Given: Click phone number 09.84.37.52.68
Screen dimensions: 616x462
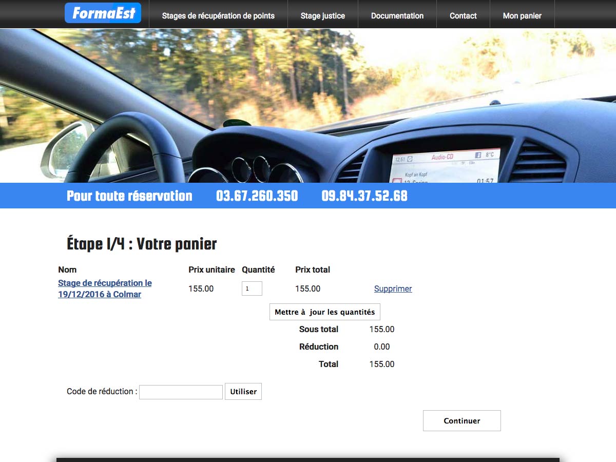Looking at the screenshot, I should click(x=364, y=196).
